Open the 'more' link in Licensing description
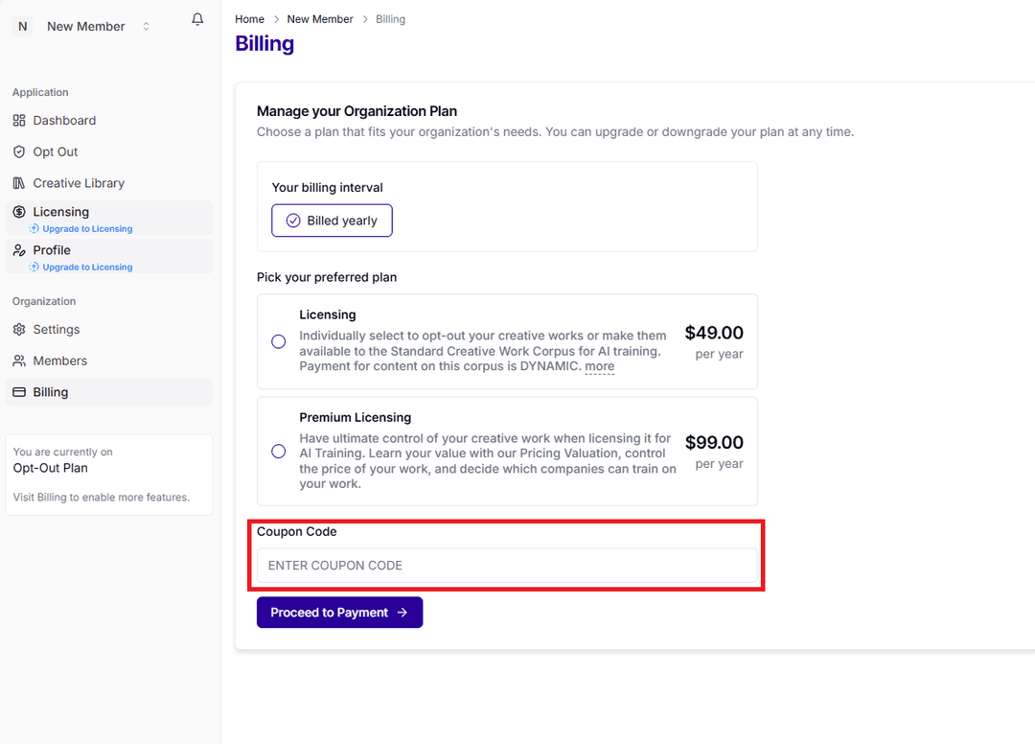 tap(599, 366)
